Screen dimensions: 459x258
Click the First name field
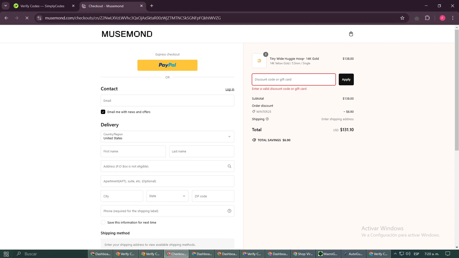(x=133, y=151)
